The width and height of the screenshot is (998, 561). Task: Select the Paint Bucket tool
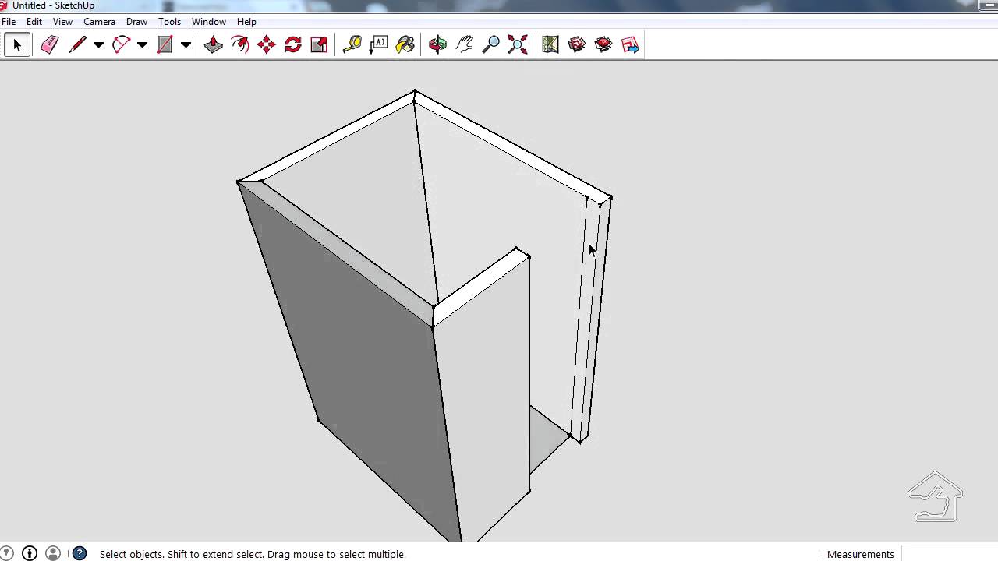point(405,45)
